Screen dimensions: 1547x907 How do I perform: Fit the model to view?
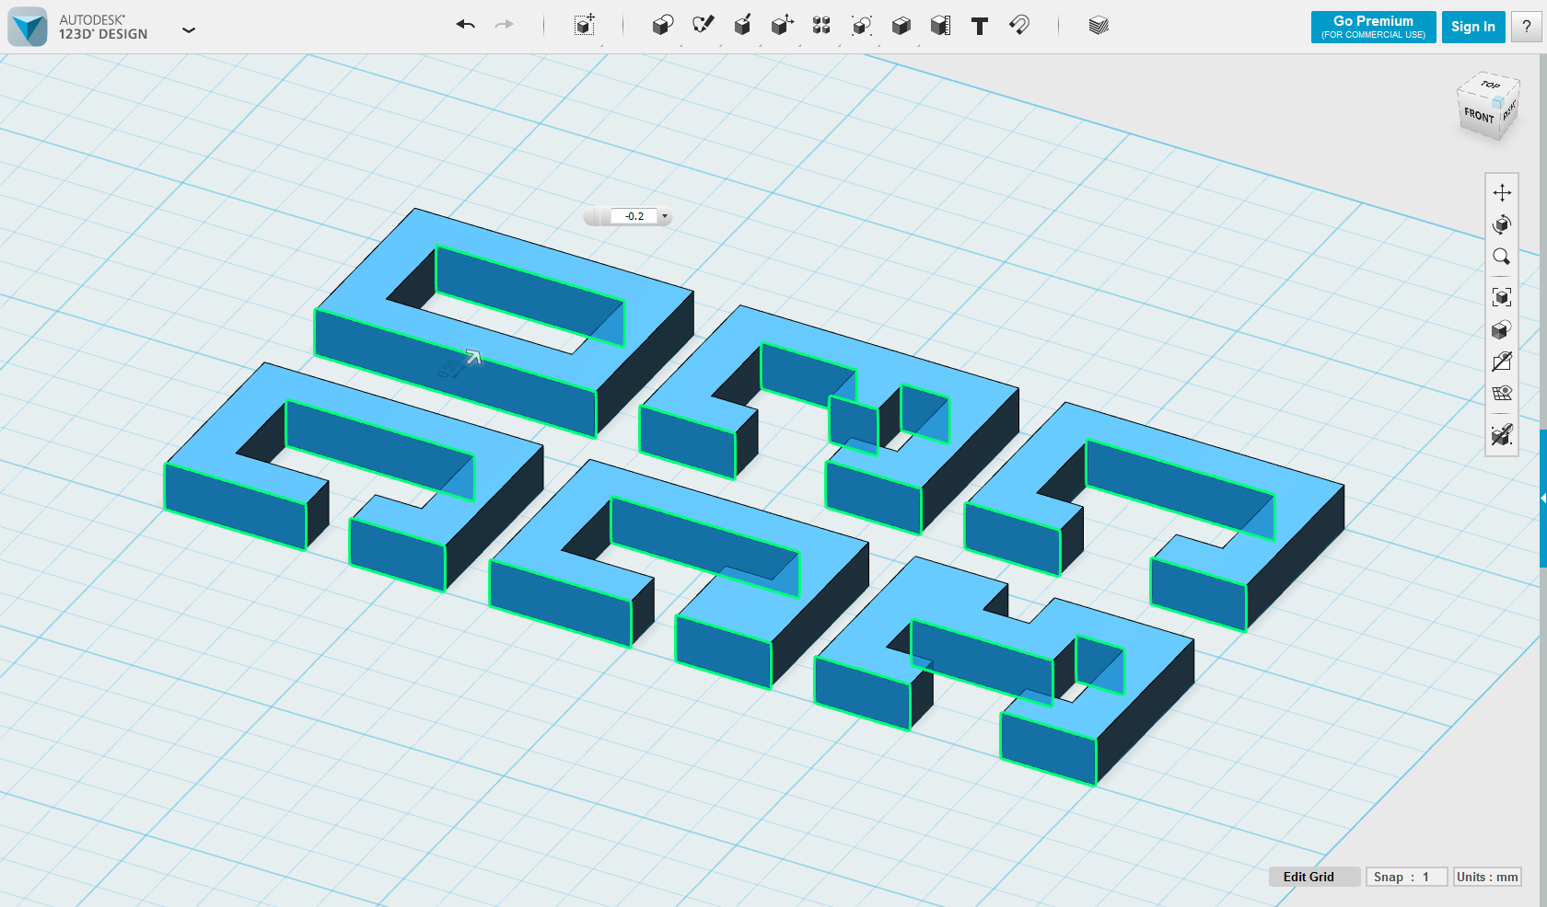1502,297
